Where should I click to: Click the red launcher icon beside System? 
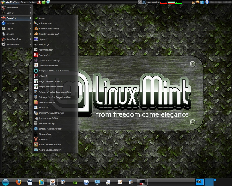[x=39, y=2]
